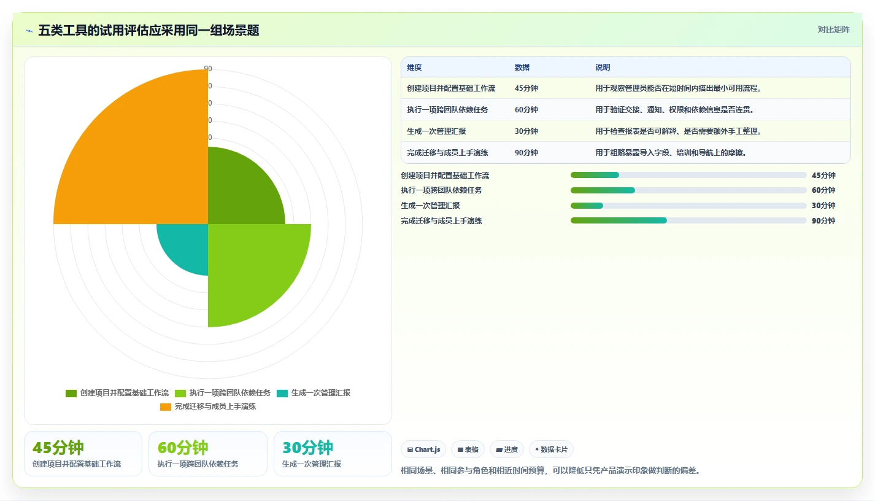Click progress bar for 执行一项跨团队依赖任务

tap(688, 190)
